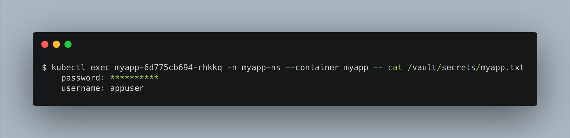This screenshot has height=138, width=570.
Task: Click the double dash separator before cat
Action: point(378,68)
